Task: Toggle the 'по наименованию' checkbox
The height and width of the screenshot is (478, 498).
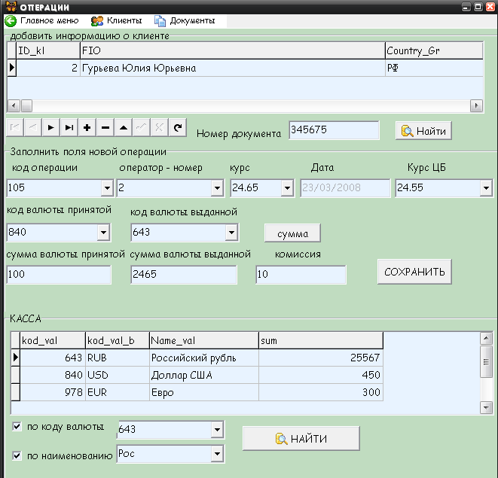Action: coord(17,455)
